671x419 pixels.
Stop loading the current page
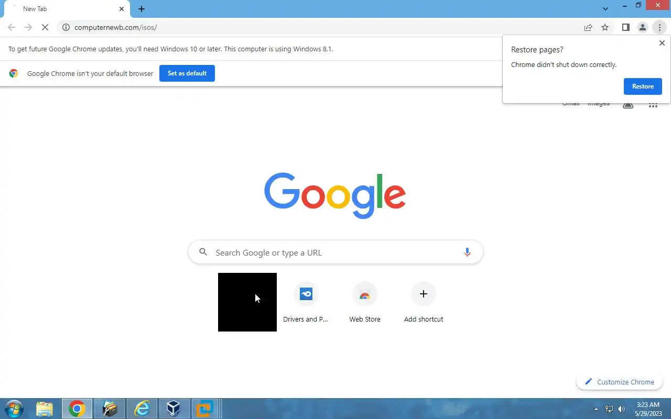[x=45, y=27]
